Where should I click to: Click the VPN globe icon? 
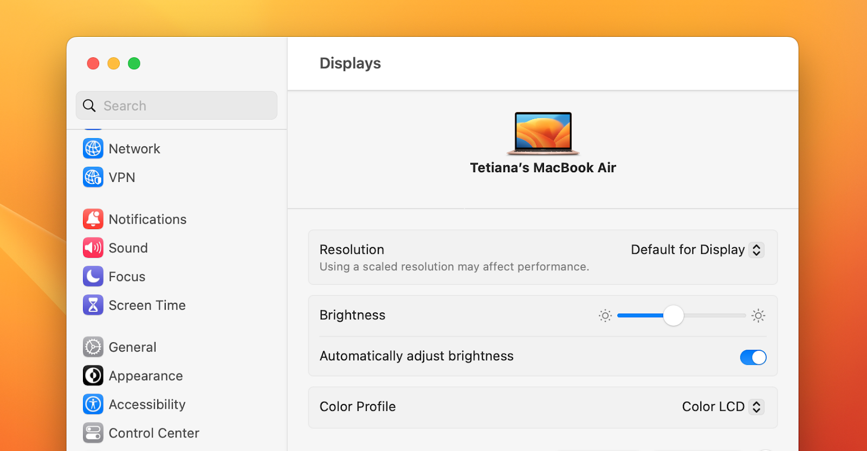[x=93, y=177]
